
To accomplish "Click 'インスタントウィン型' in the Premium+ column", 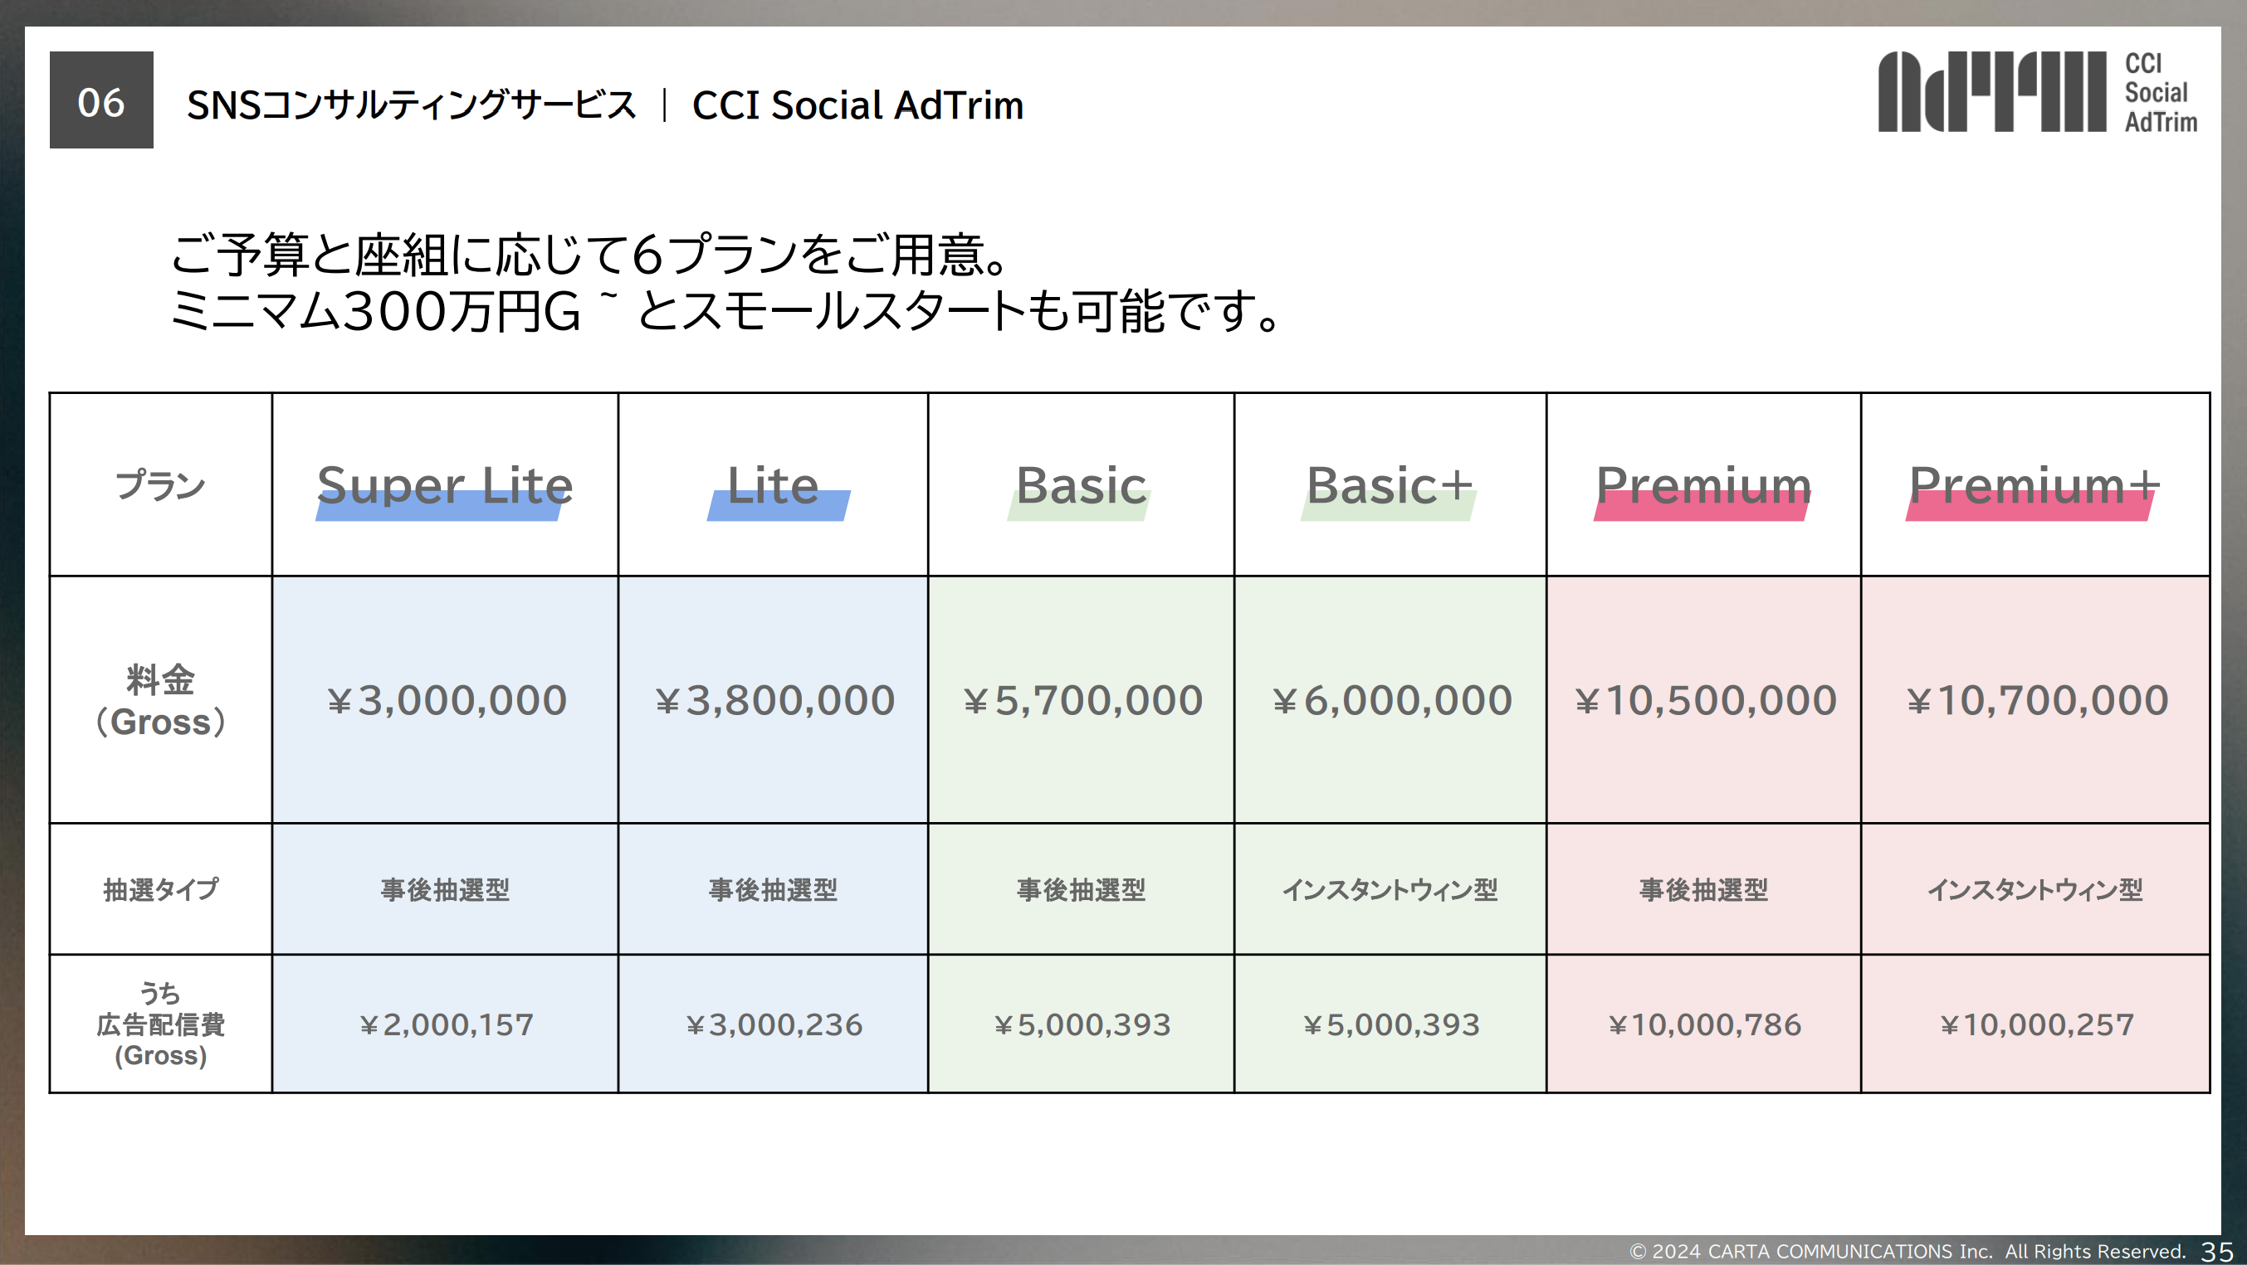I will [x=2035, y=890].
